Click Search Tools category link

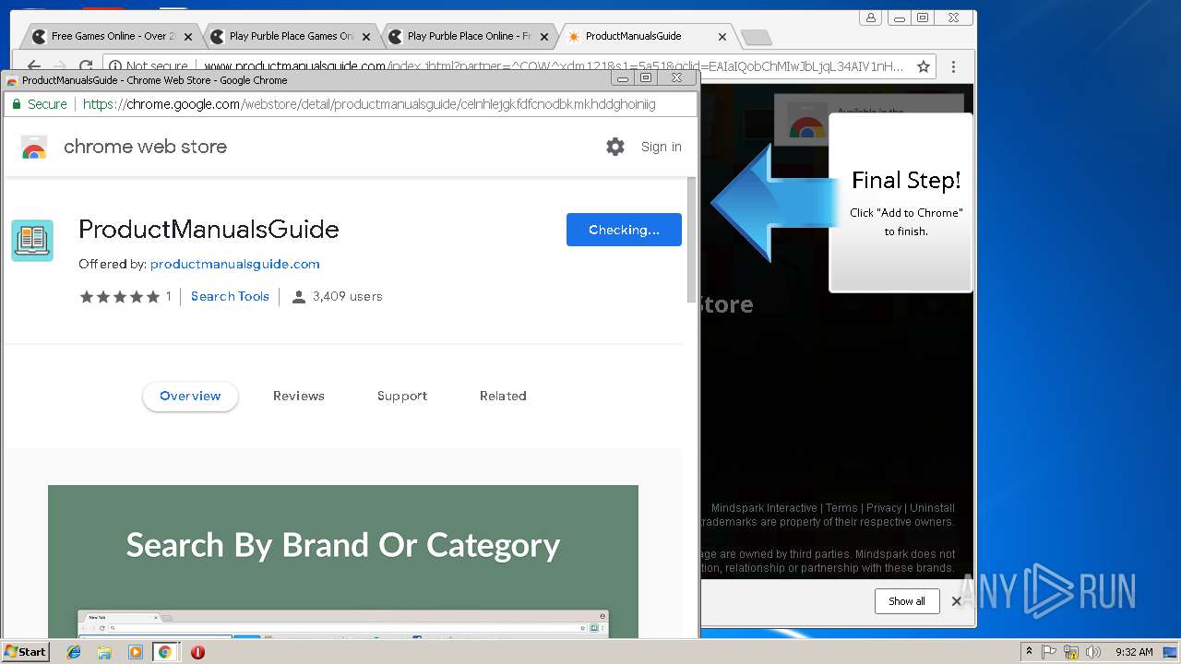[x=230, y=297]
